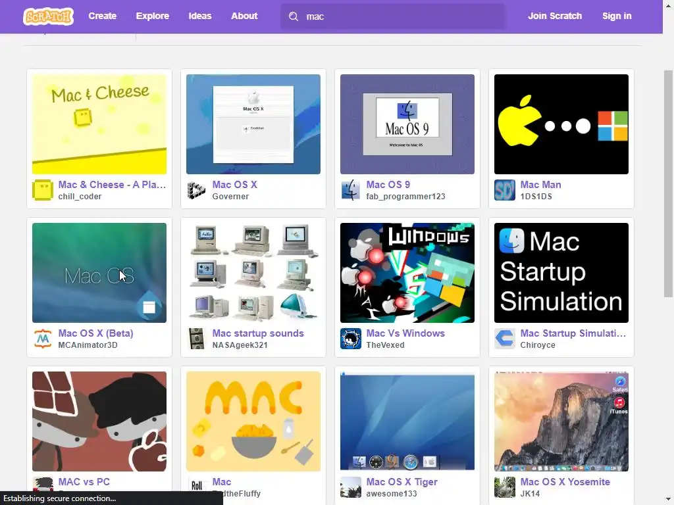Open chill_coder's yellow avatar icon
674x505 pixels.
click(x=43, y=190)
